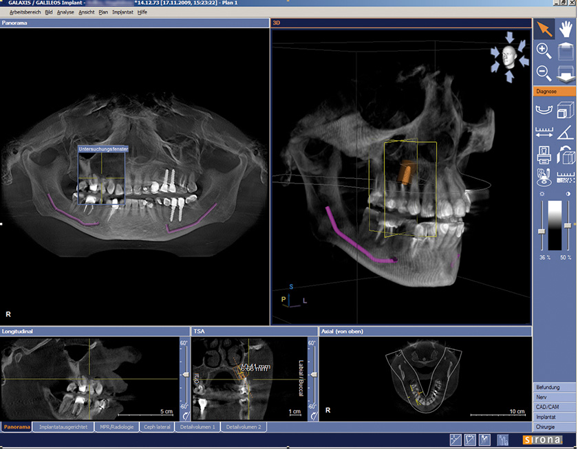Screen dimensions: 578x449
Task: Click the Sirona logo
Action: (x=543, y=439)
